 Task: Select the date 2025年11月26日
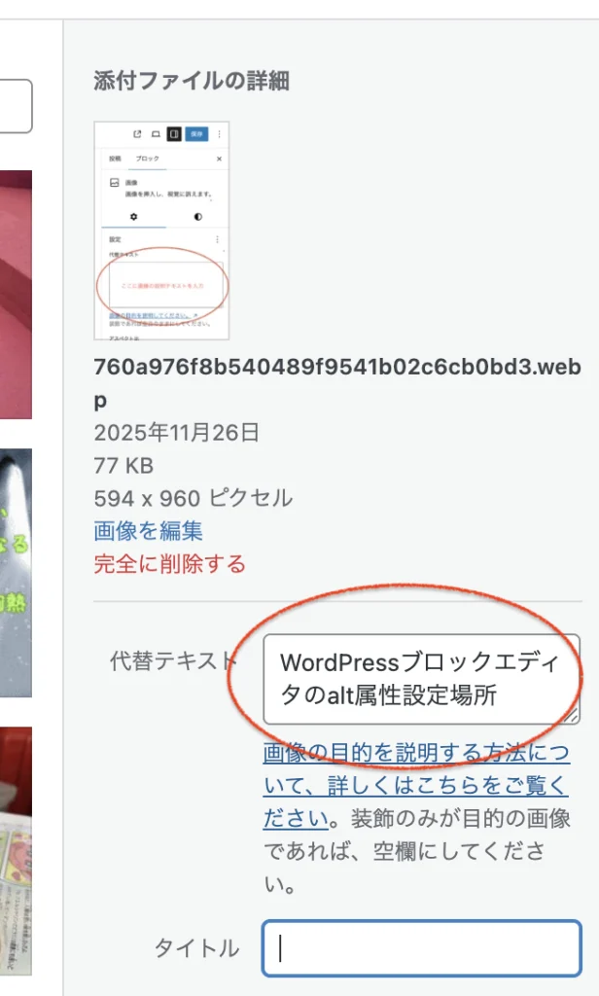point(177,433)
